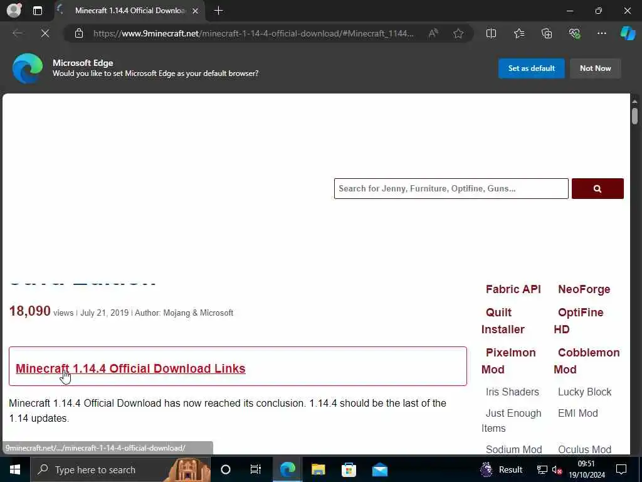Viewport: 642px width, 482px height.
Task: Open the tab actions menu icon
Action: tap(37, 11)
